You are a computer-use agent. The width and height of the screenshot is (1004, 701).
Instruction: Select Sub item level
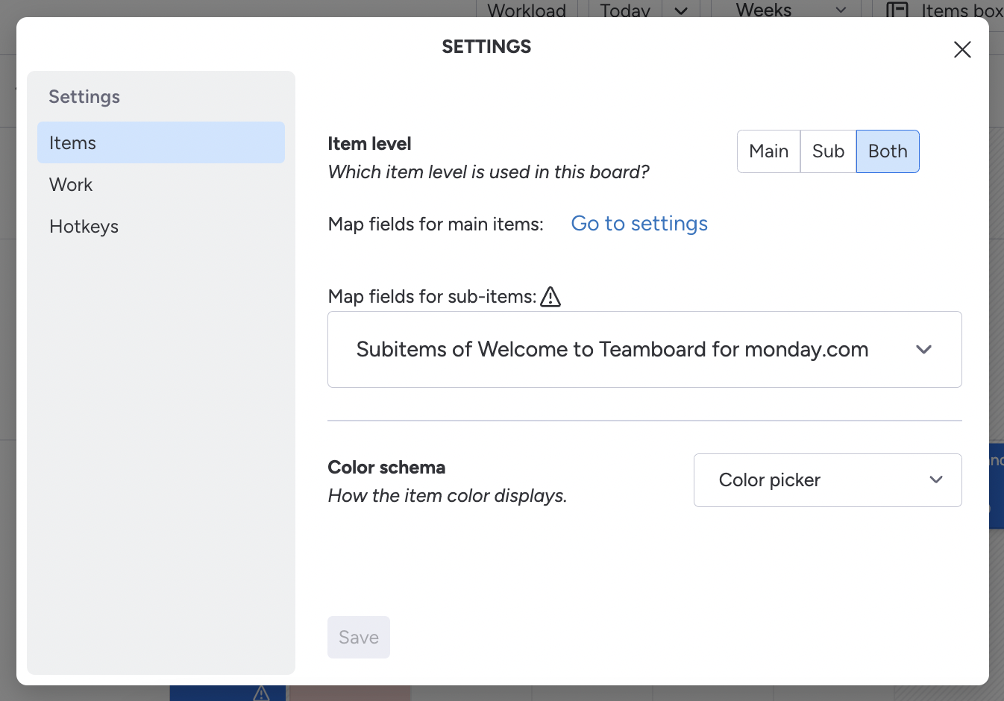tap(828, 151)
